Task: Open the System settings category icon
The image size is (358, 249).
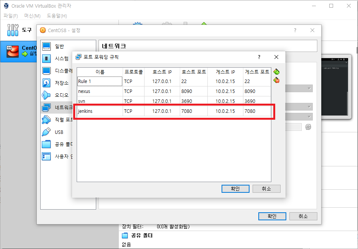Action: [x=46, y=59]
